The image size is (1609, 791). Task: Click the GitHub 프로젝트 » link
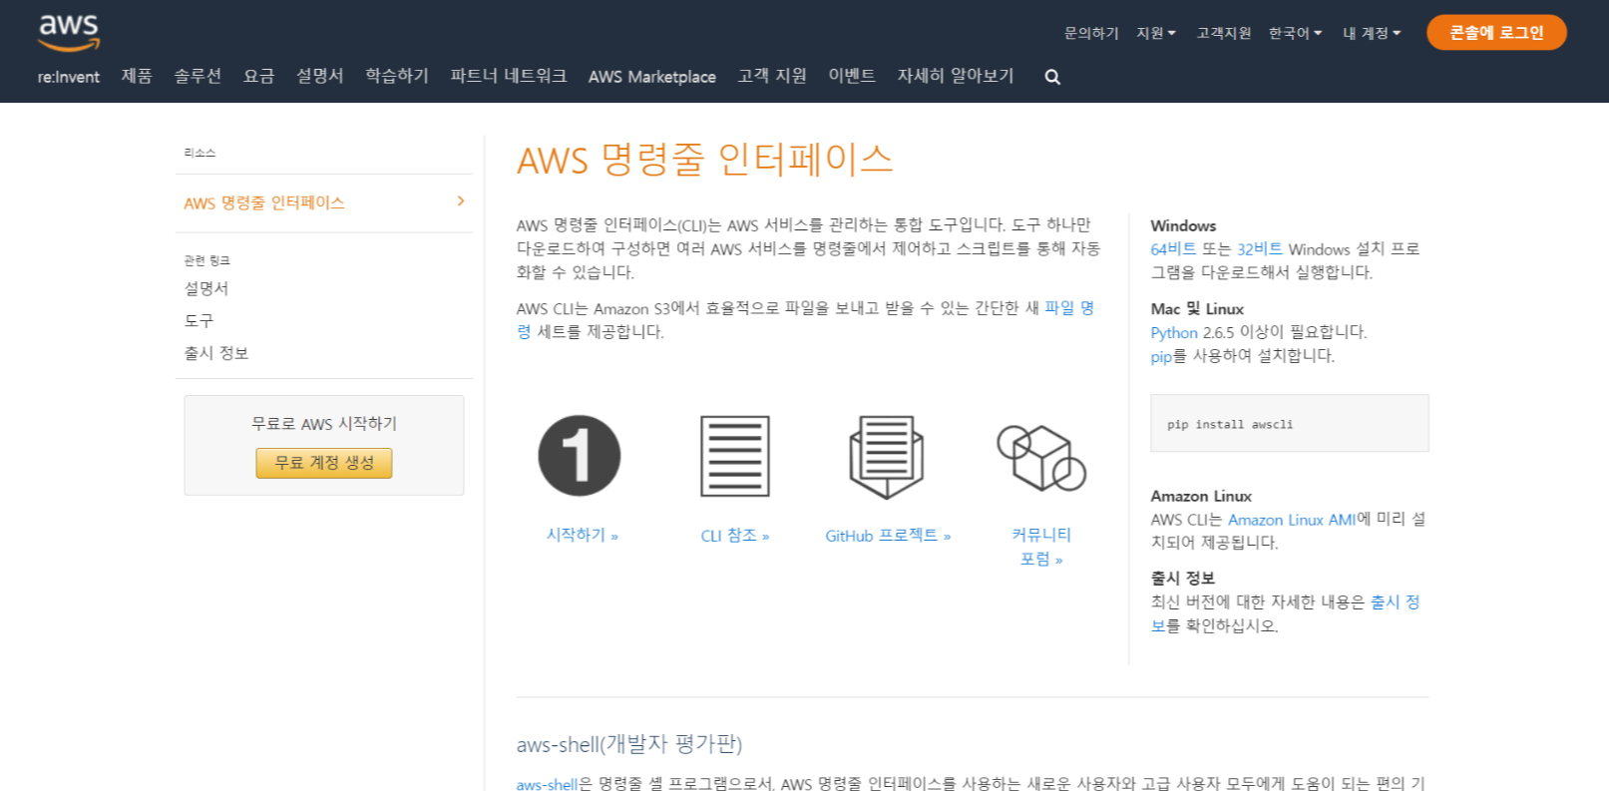tap(888, 536)
